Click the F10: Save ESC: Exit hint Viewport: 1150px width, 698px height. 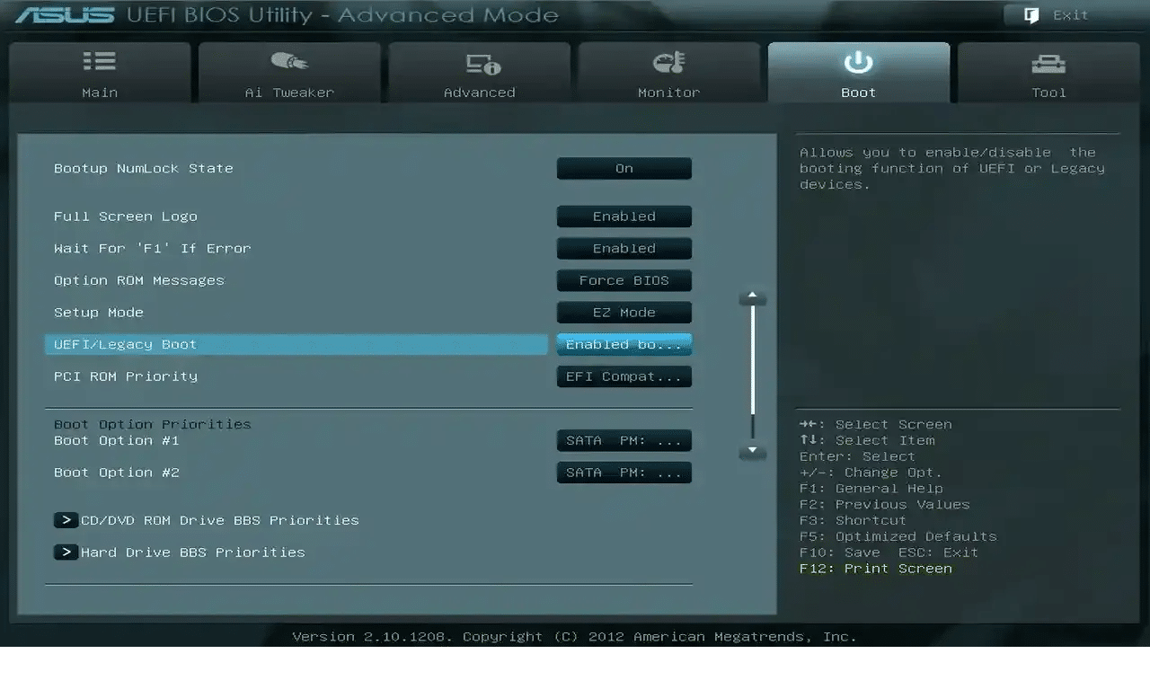[889, 552]
